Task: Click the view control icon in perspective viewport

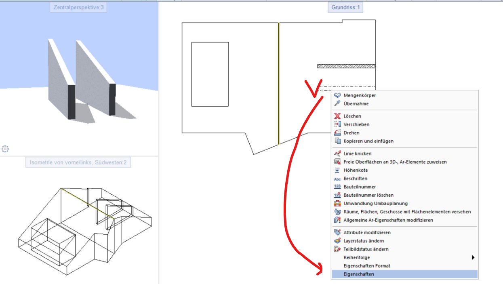Action: pyautogui.click(x=5, y=149)
